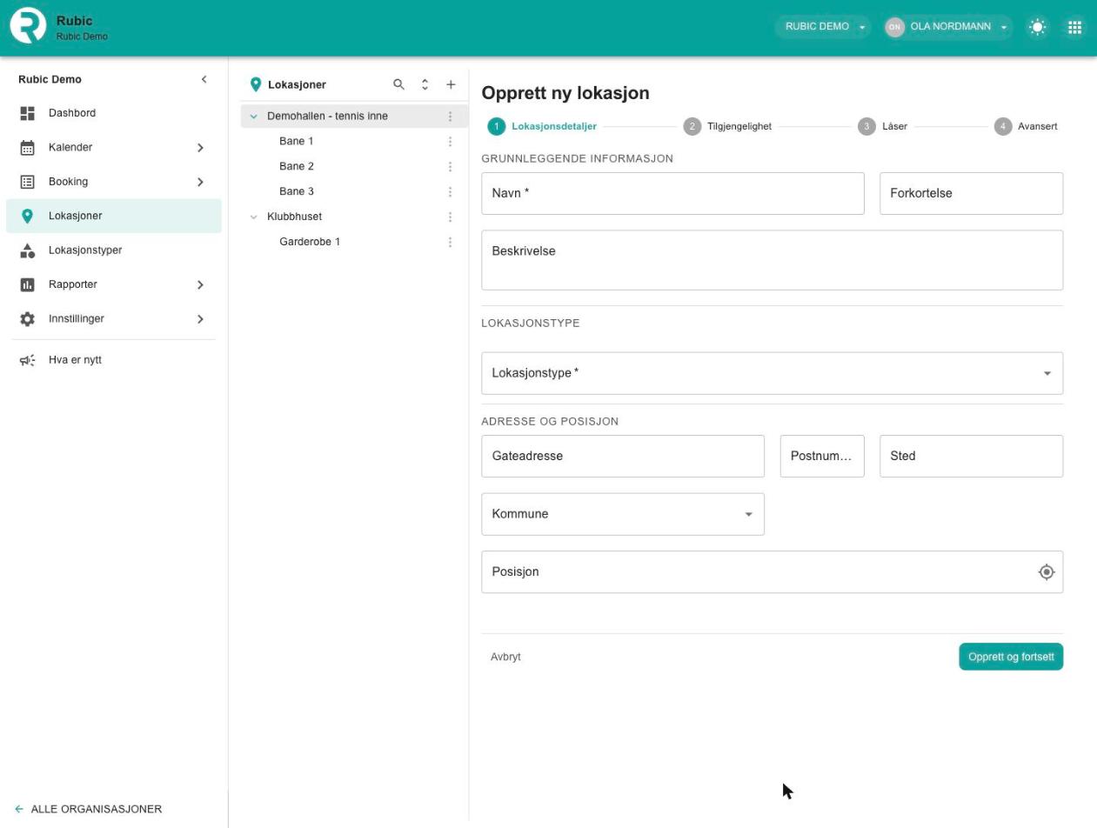
Task: Select Bane 1 in the location tree
Action: 297,141
